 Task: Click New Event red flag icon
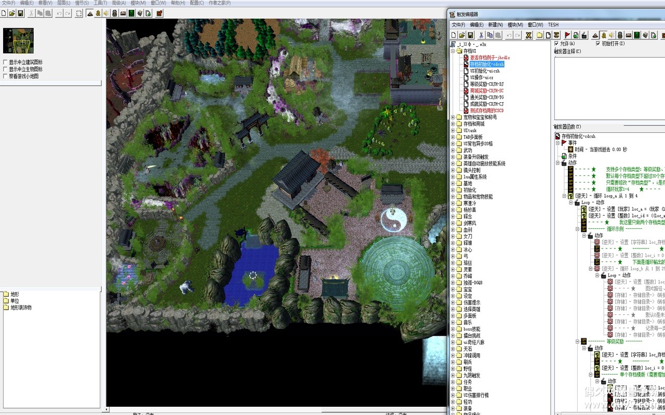567,35
